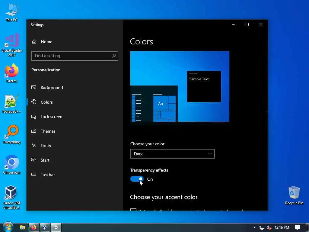
Task: Open File Explorer from the taskbar
Action: [23, 227]
